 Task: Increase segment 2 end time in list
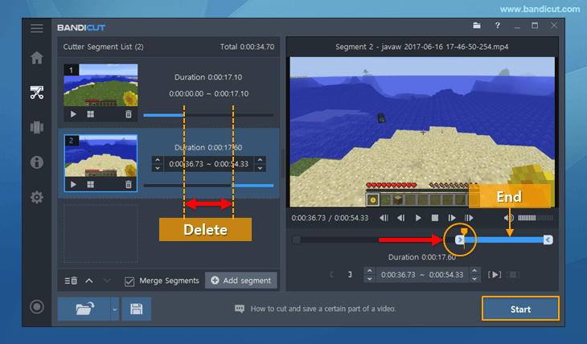point(261,160)
